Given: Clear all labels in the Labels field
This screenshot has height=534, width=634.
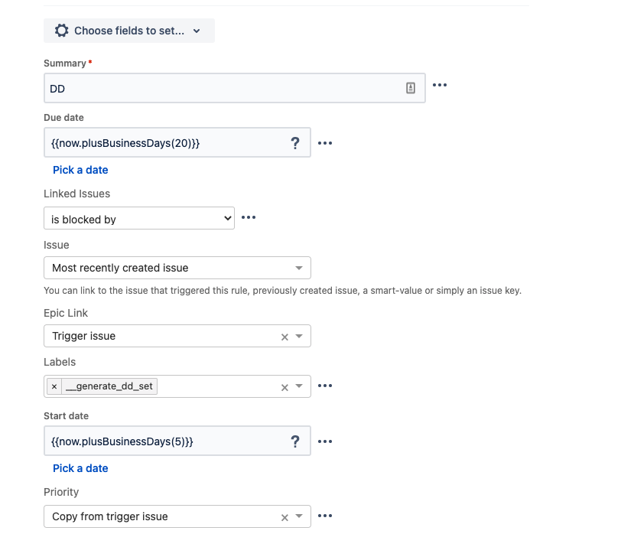Looking at the screenshot, I should [x=284, y=388].
